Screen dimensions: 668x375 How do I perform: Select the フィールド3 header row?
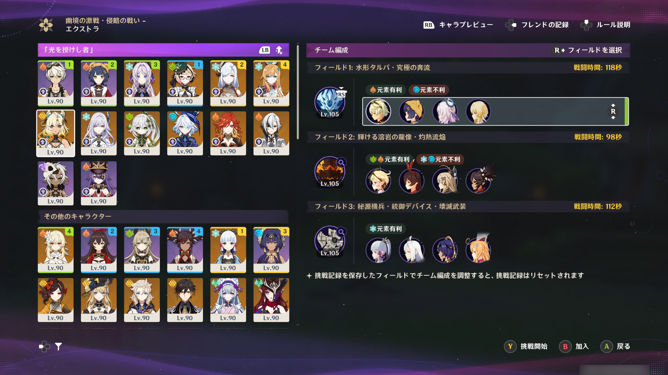point(468,207)
